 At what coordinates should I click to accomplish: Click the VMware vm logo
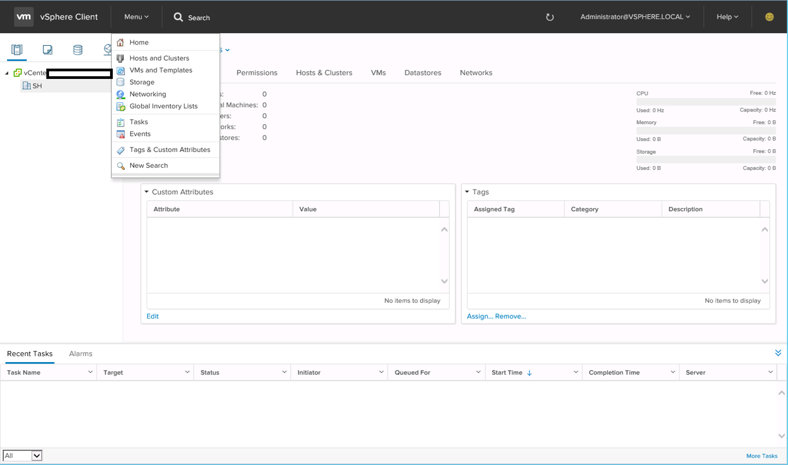(23, 17)
